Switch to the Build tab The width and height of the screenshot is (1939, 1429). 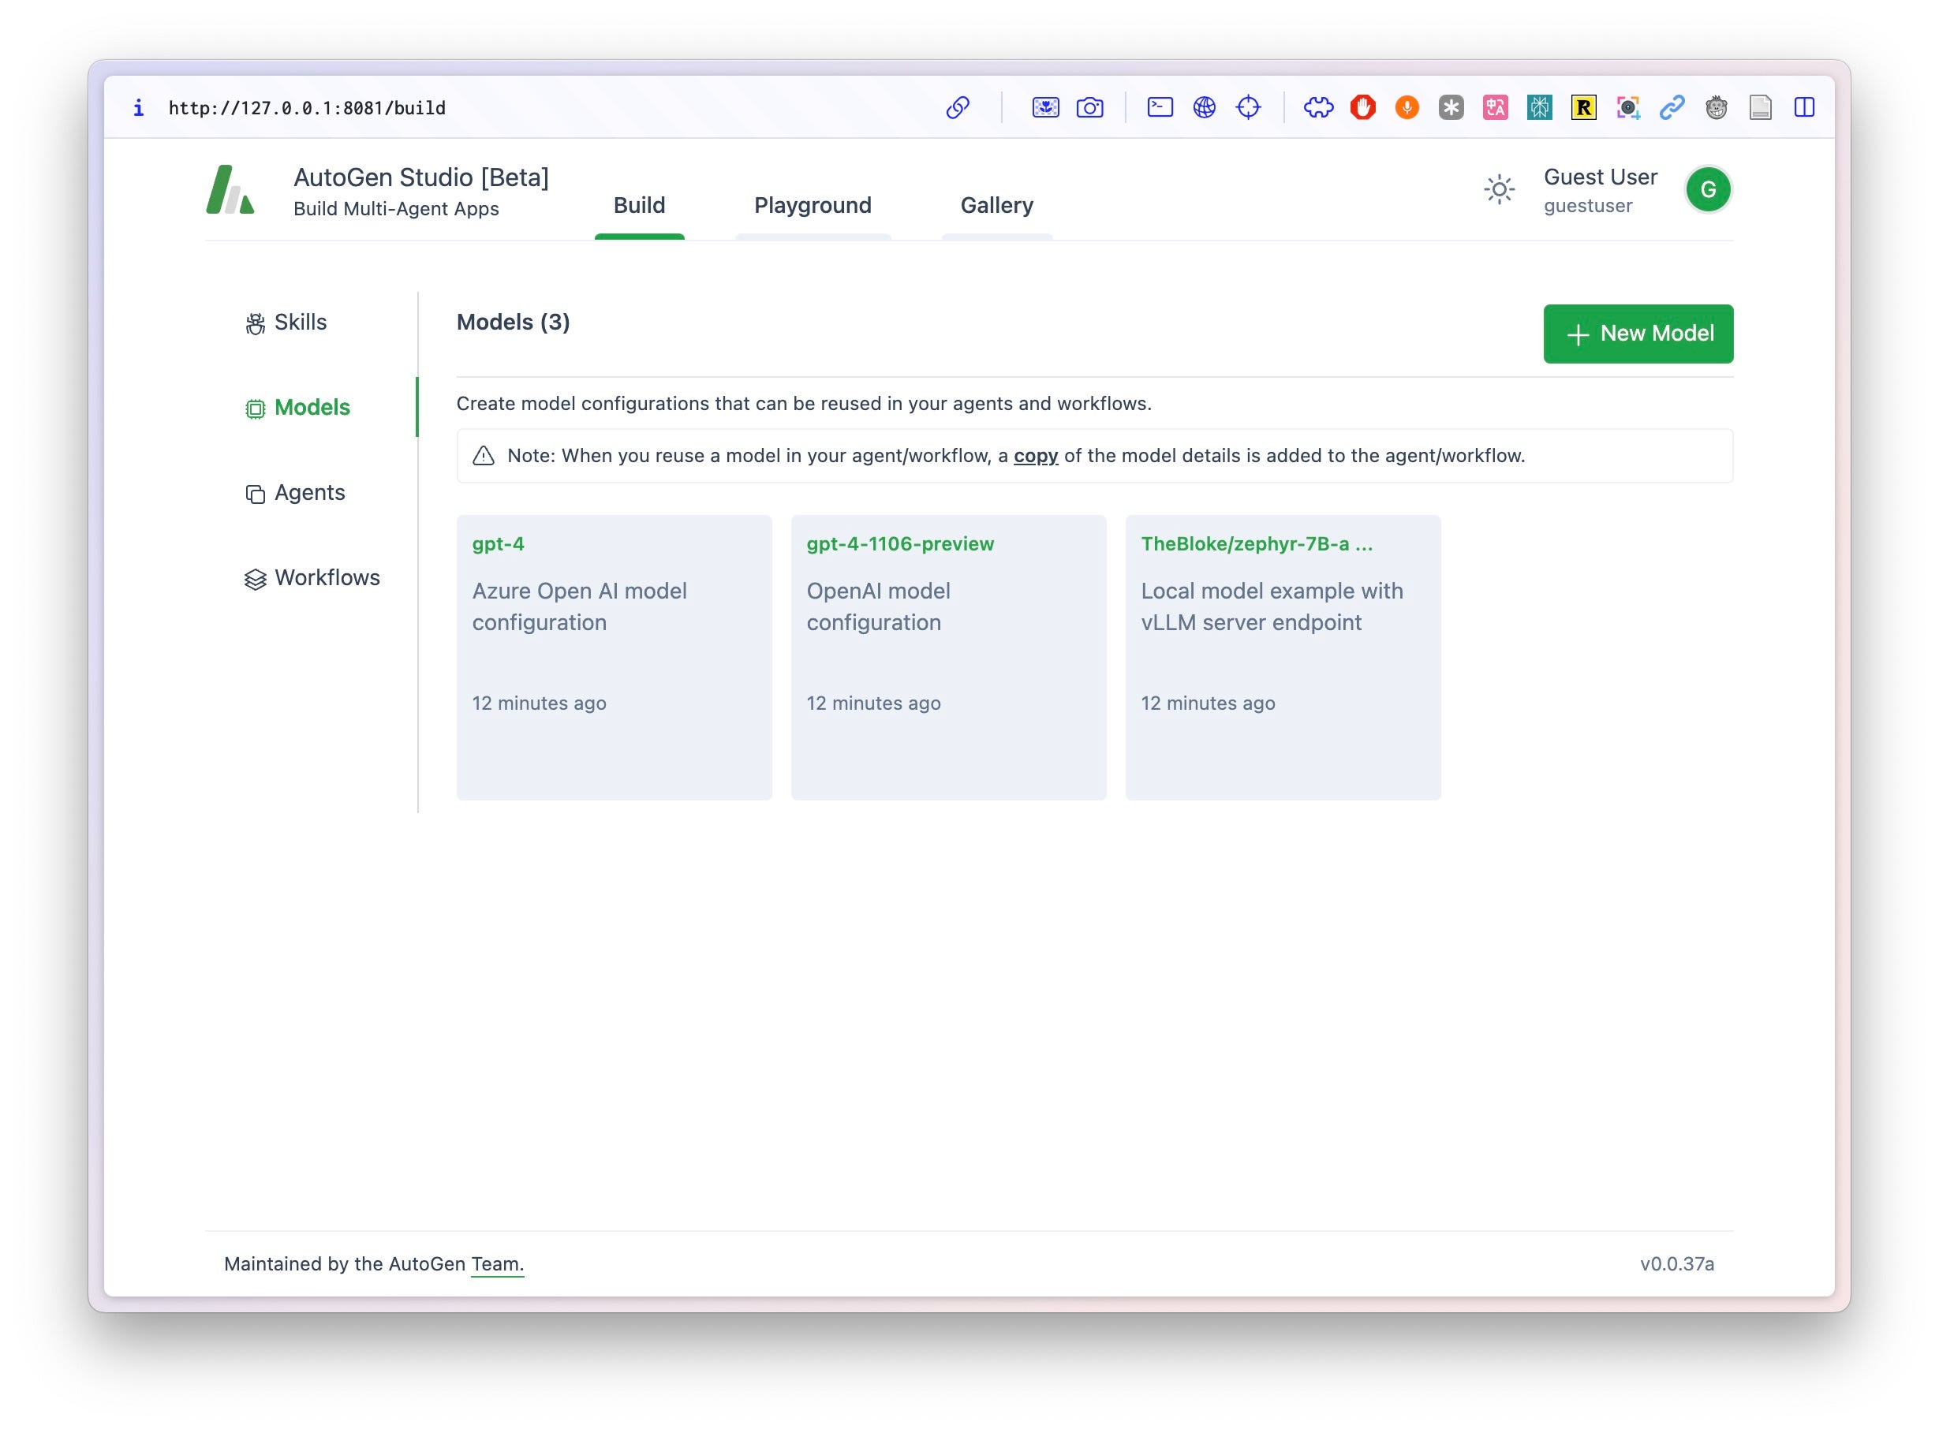point(640,205)
